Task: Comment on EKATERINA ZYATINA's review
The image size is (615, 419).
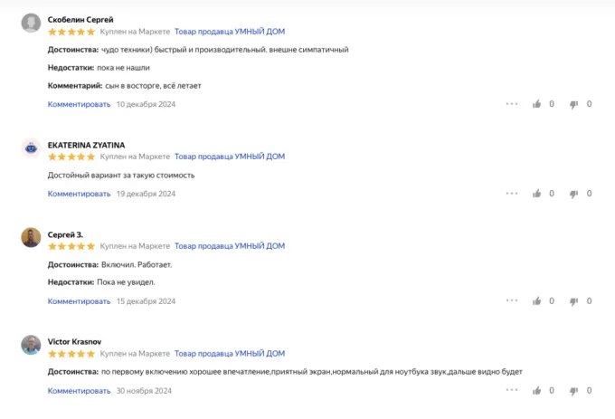Action: click(79, 194)
